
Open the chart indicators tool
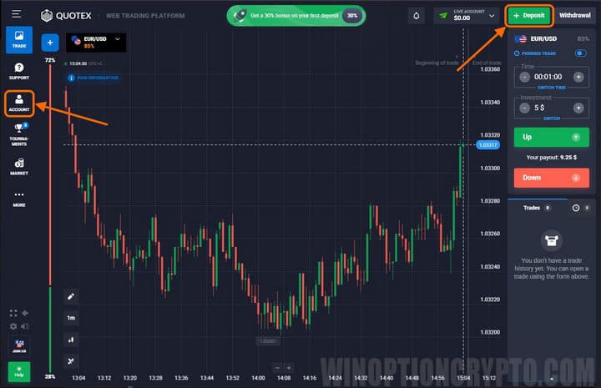pyautogui.click(x=71, y=340)
